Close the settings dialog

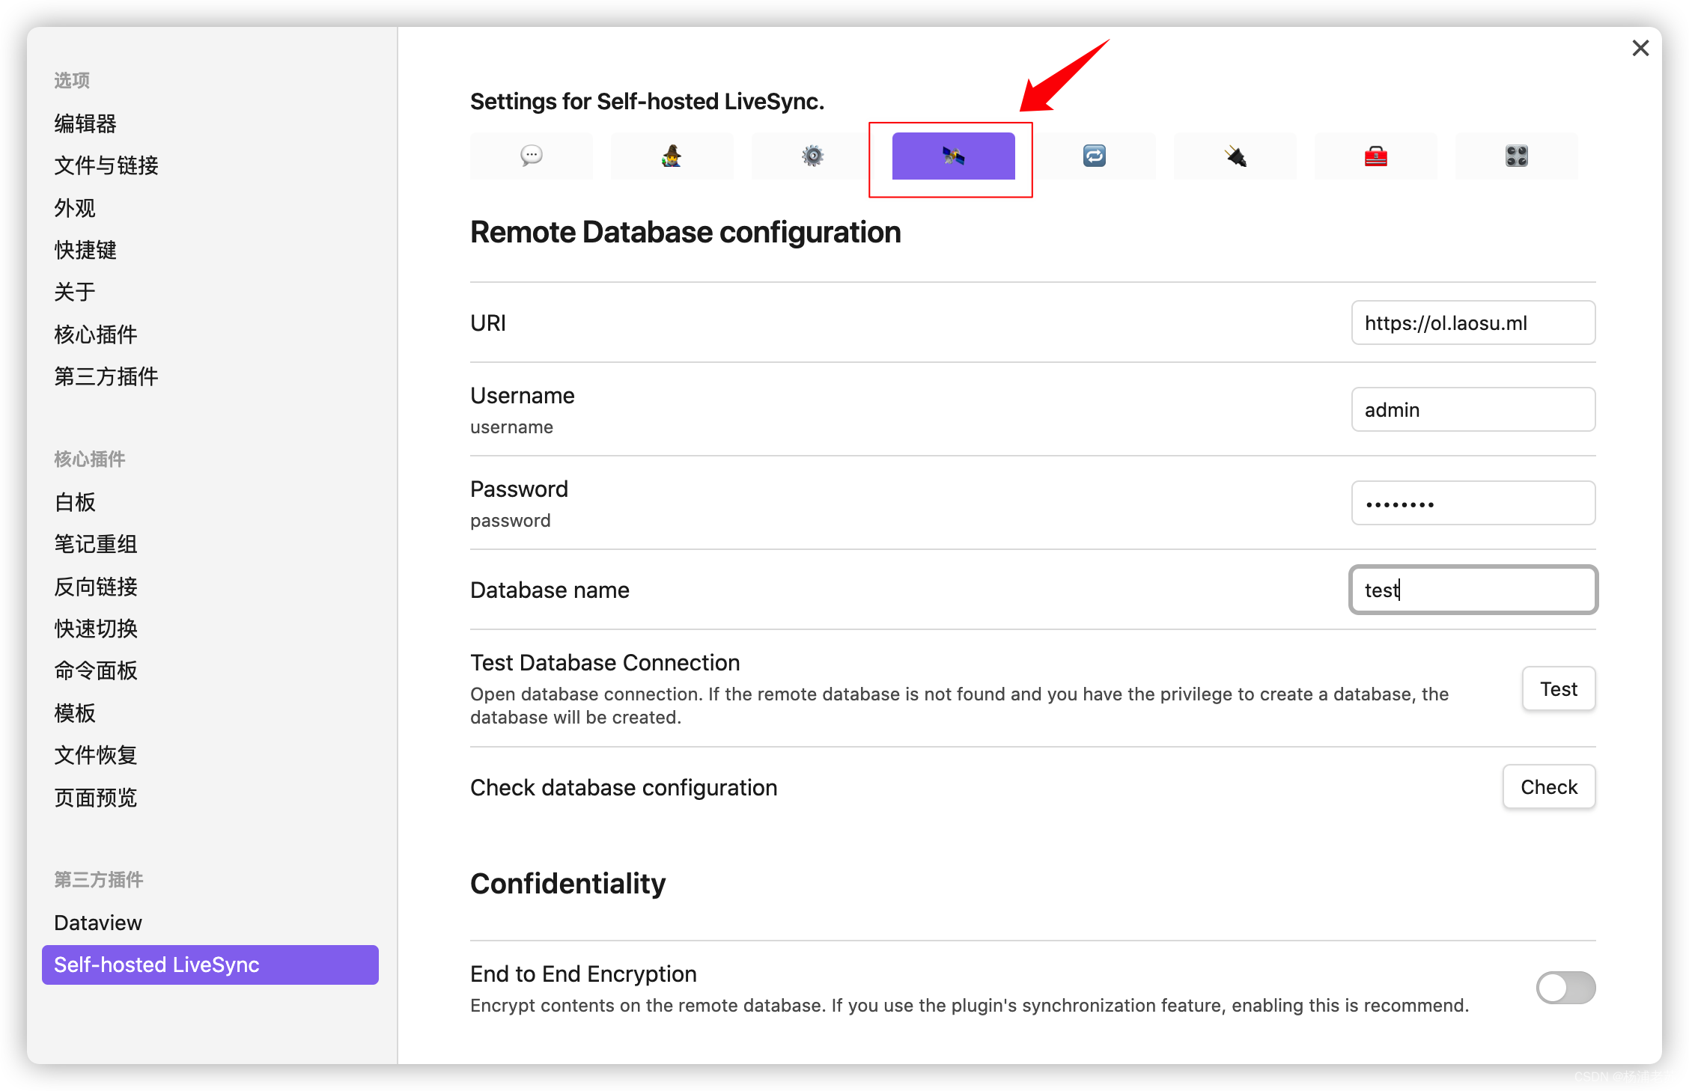coord(1640,49)
